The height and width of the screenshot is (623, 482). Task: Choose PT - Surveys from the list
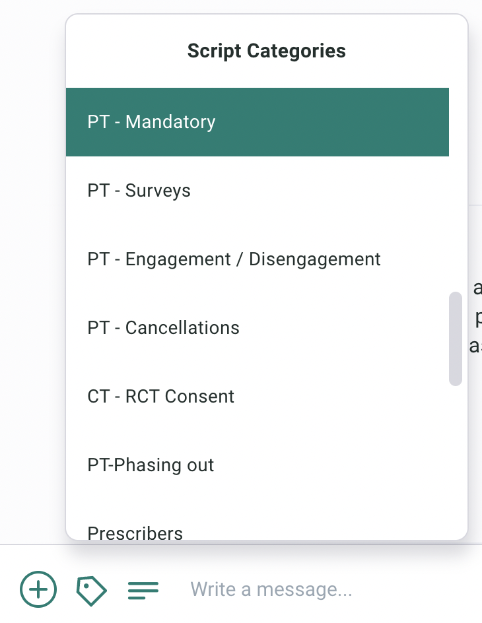coord(258,191)
